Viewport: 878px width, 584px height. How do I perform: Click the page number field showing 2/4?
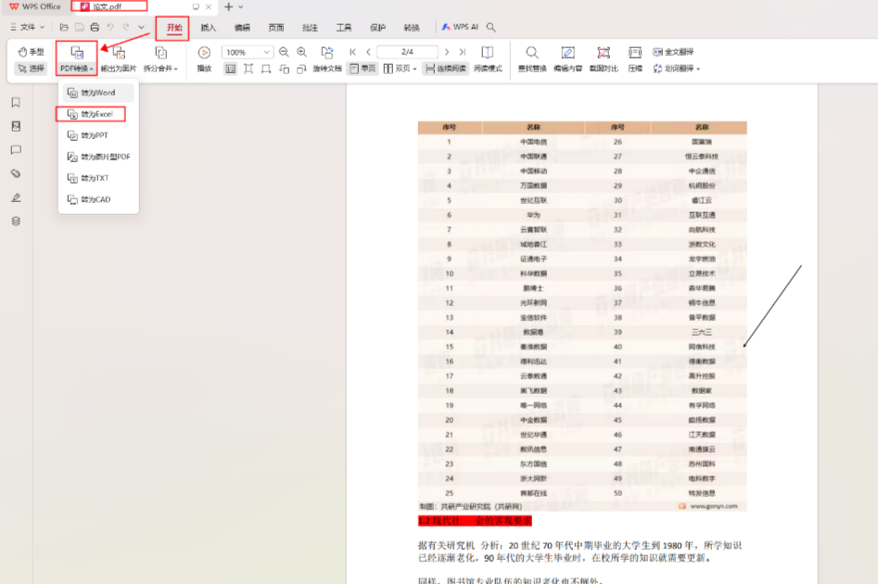point(407,52)
